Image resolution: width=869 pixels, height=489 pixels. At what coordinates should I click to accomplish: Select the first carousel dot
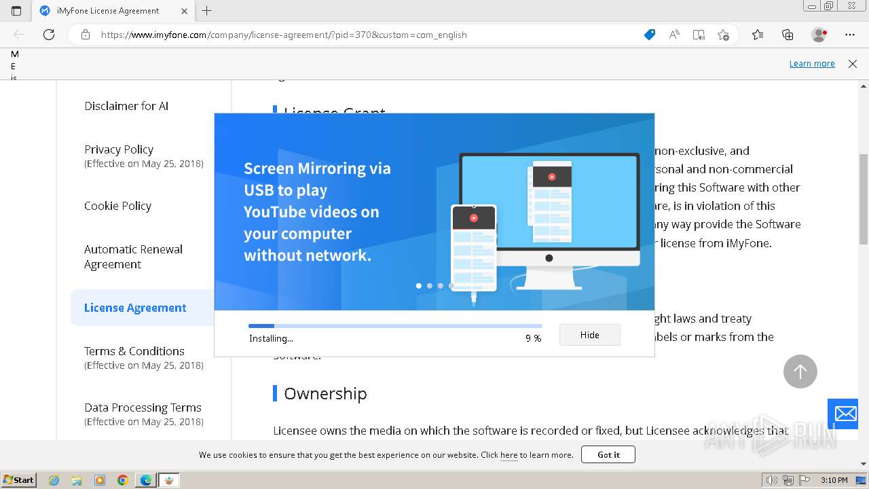(x=418, y=286)
